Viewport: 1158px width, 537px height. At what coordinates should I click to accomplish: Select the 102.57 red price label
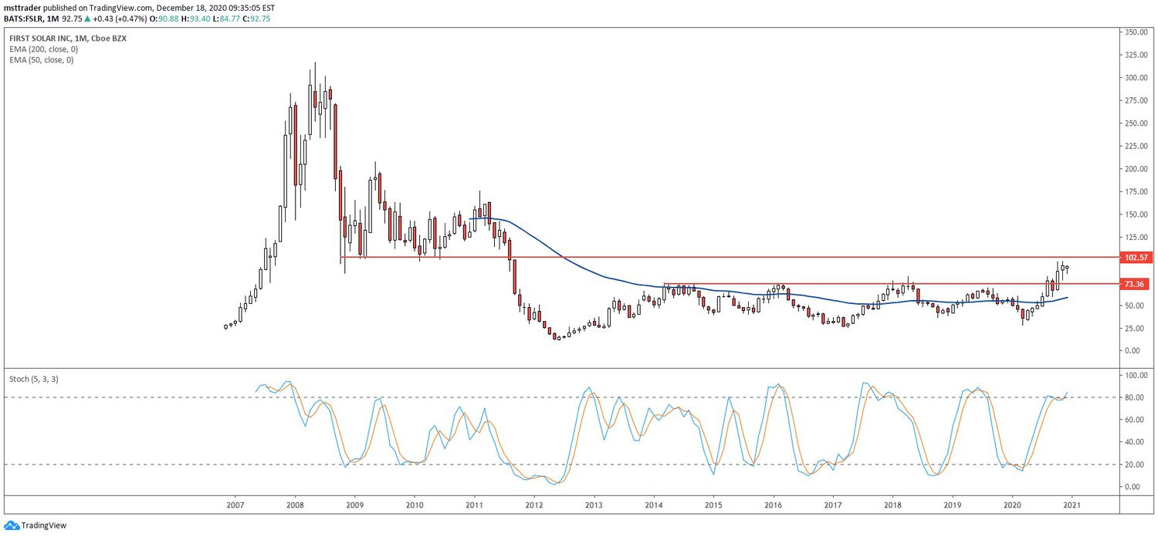coord(1136,257)
